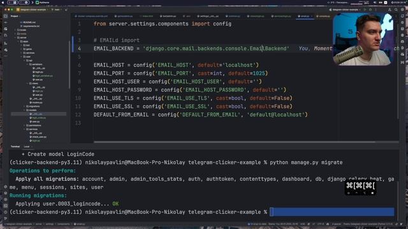Close the keystroke overlay with X
Image resolution: width=408 pixels, height=229 pixels.
(x=372, y=193)
